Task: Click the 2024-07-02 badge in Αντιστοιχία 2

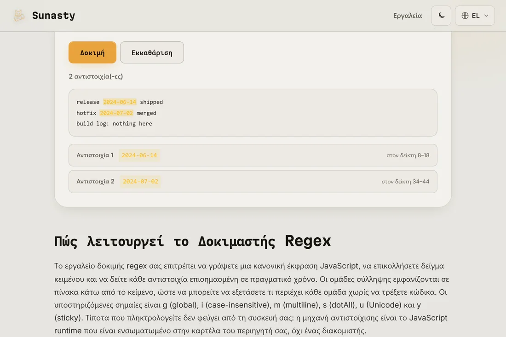Action: pos(140,182)
